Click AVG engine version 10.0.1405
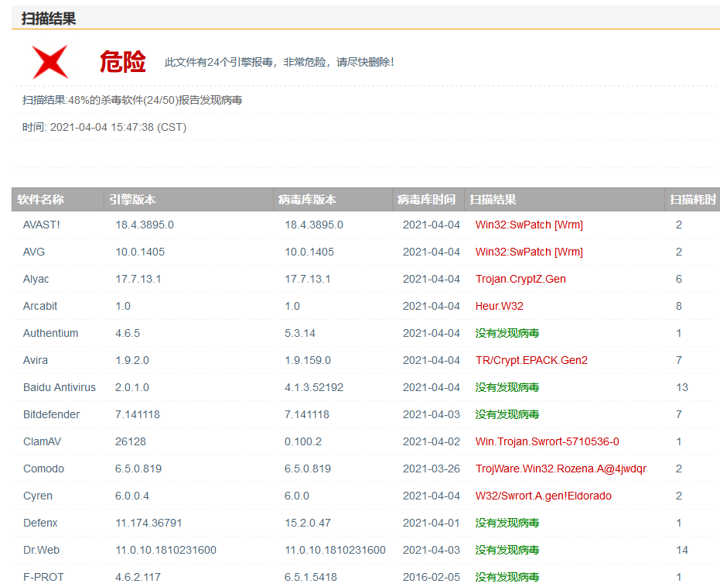This screenshot has height=587, width=720. [x=140, y=252]
